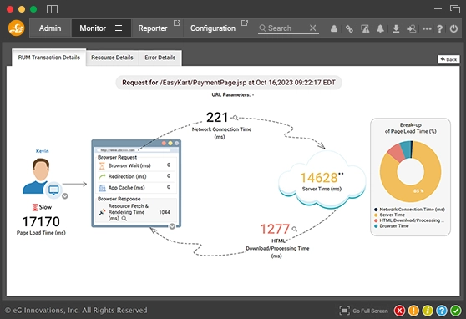The image size is (466, 319).
Task: Click the 14628 Server Time value
Action: (319, 178)
